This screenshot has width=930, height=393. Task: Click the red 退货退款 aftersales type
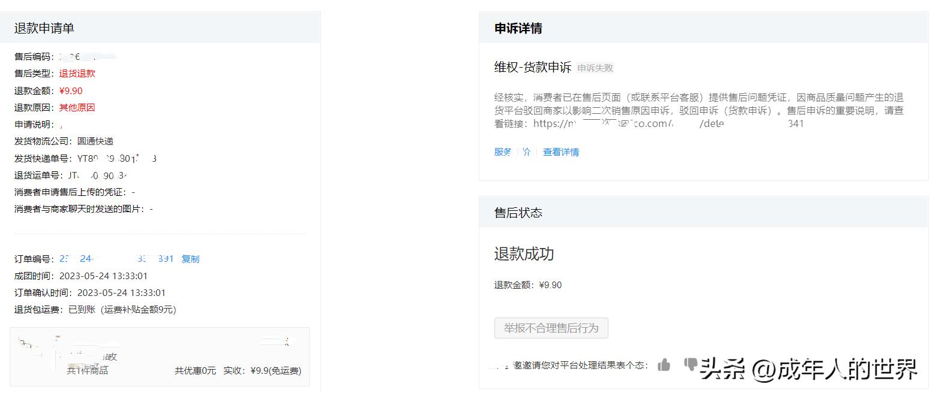[77, 73]
